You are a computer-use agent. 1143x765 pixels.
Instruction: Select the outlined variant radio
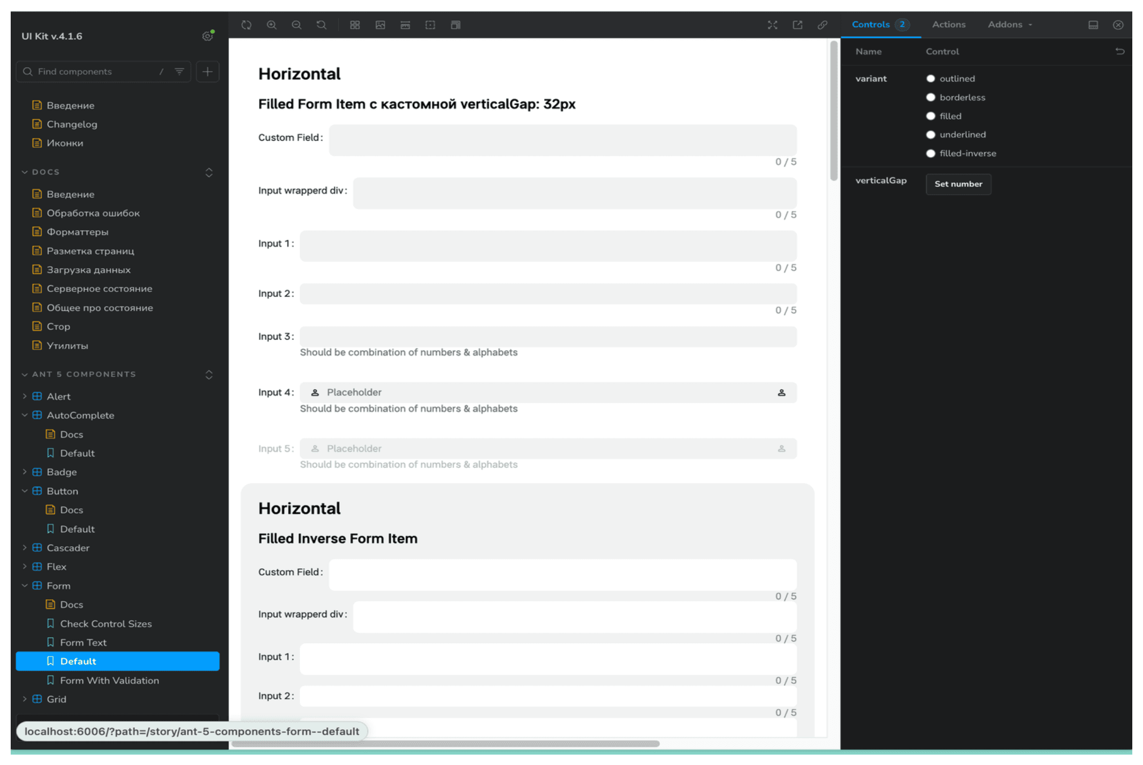point(931,79)
